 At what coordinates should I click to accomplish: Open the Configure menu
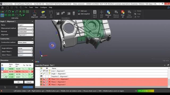coord(44,7)
